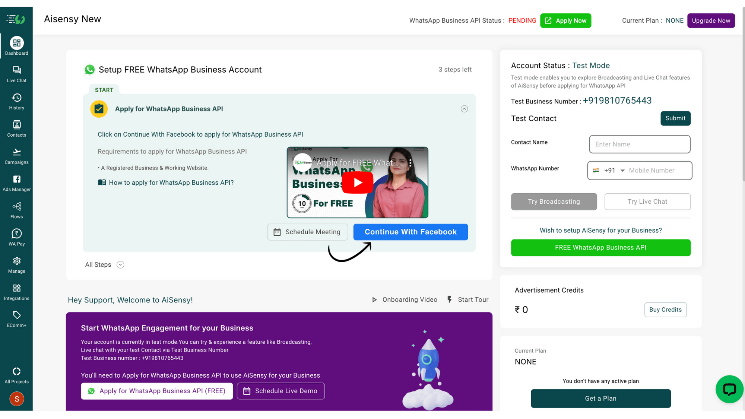Screen dimensions: 745x419
Task: Click Try Live Chat test button
Action: (x=647, y=201)
